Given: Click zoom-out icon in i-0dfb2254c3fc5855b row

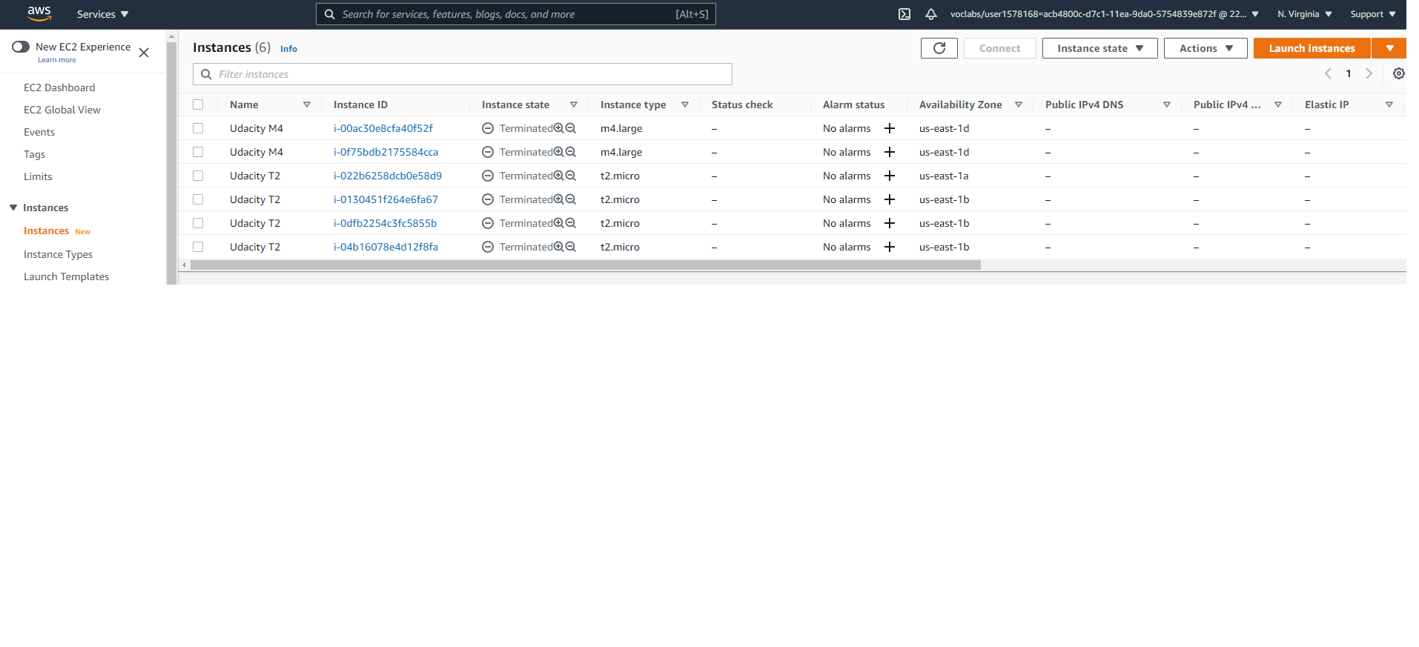Looking at the screenshot, I should point(571,223).
